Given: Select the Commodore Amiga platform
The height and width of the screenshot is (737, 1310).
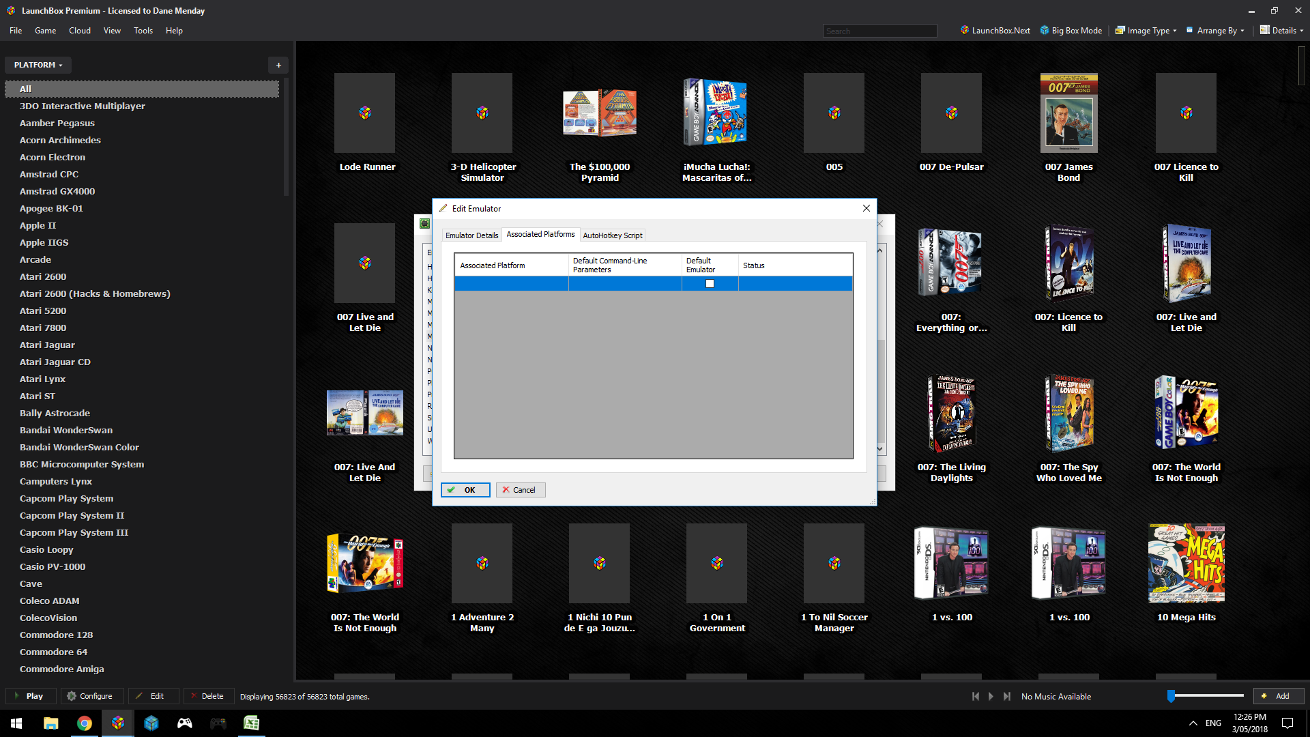Looking at the screenshot, I should 61,669.
